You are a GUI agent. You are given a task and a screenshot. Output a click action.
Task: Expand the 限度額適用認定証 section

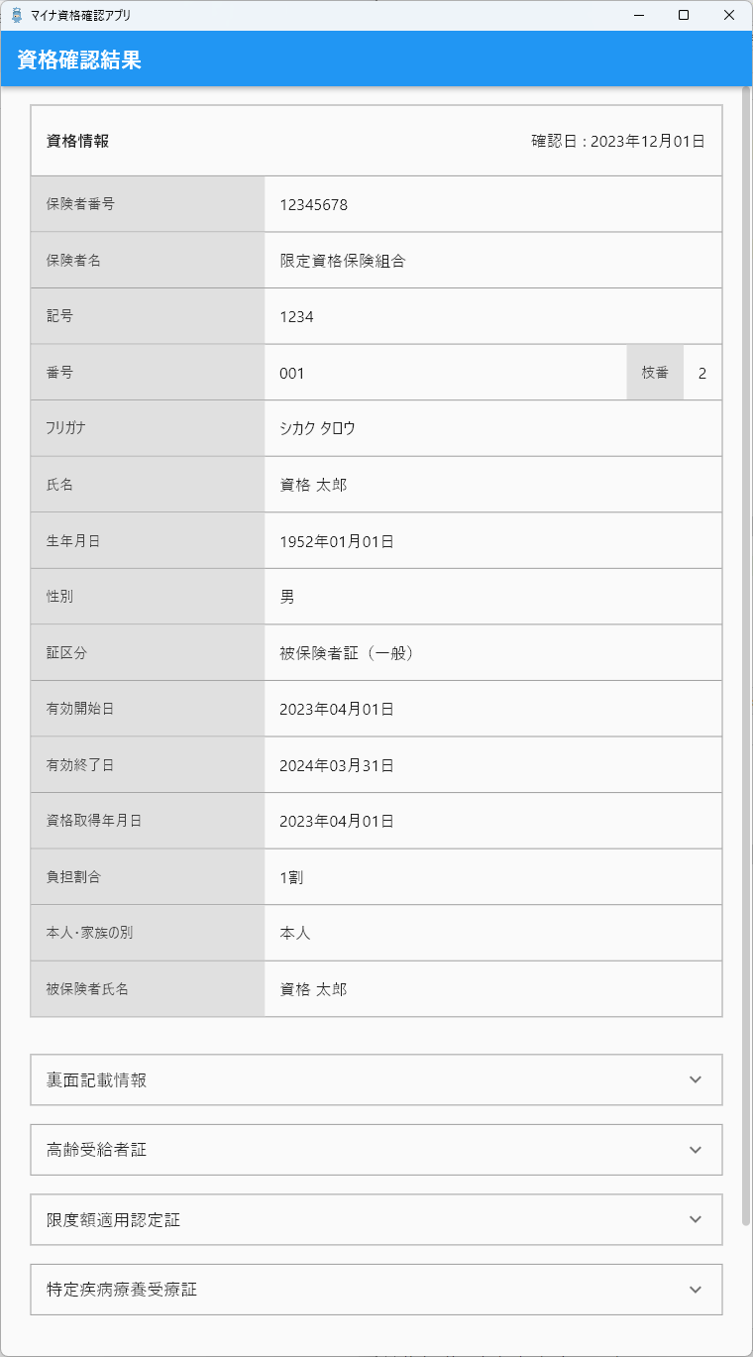pyautogui.click(x=376, y=1219)
